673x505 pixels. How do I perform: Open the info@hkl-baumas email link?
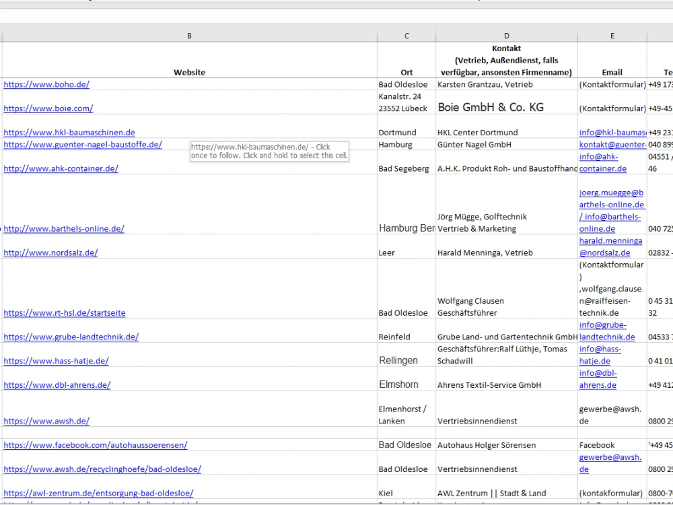pos(612,133)
